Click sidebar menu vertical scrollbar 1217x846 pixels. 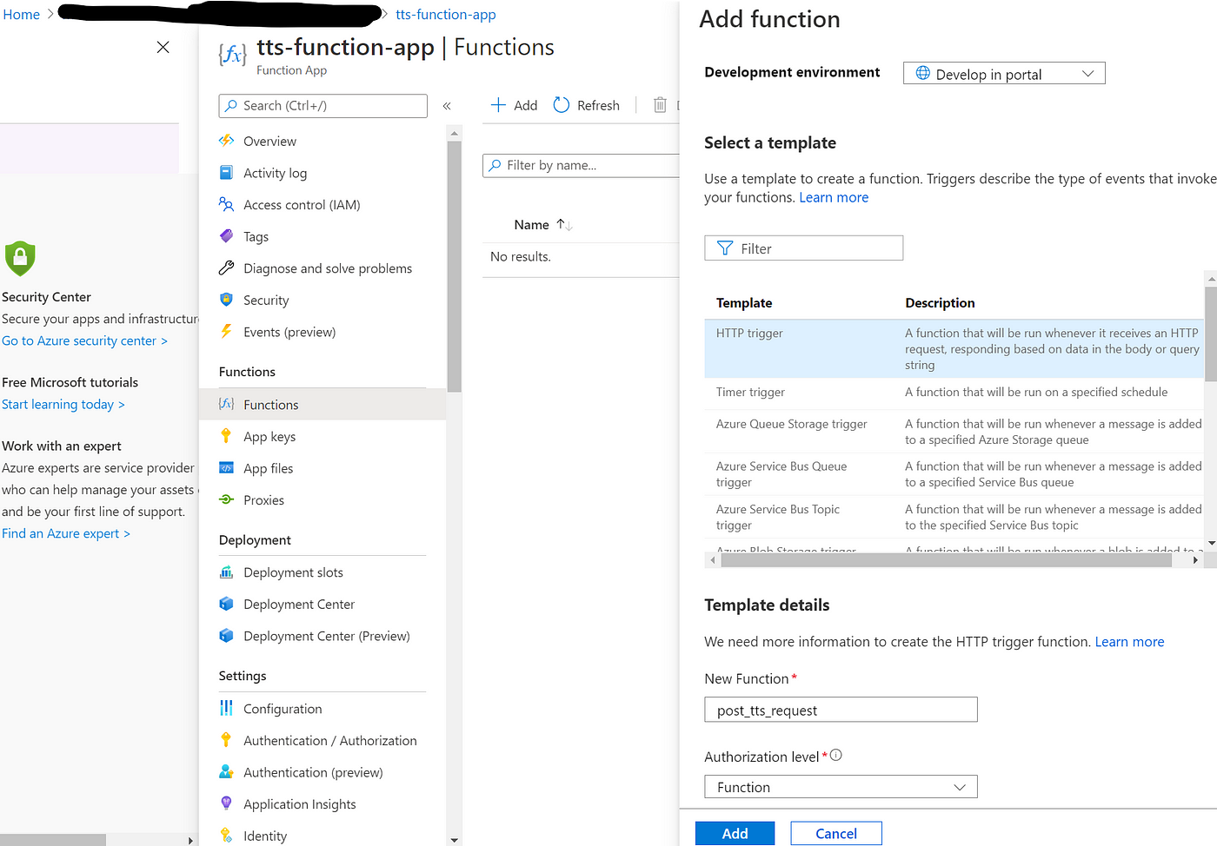[x=454, y=266]
